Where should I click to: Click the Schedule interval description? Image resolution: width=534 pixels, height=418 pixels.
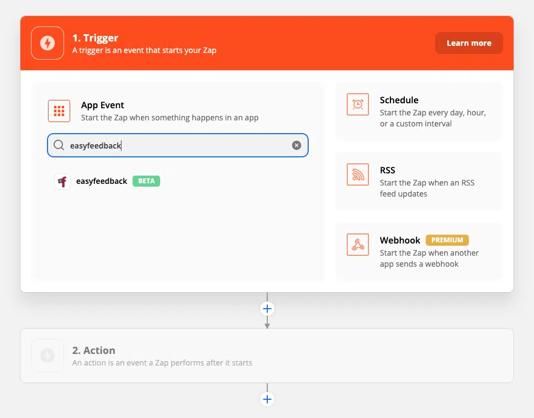click(x=433, y=118)
